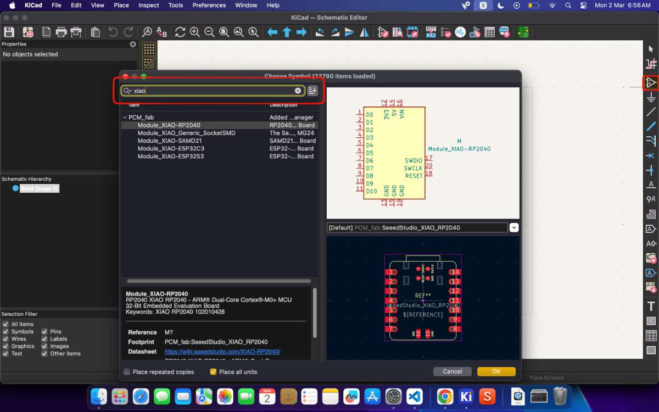Click the Cancel button
The height and width of the screenshot is (412, 659).
pyautogui.click(x=453, y=372)
